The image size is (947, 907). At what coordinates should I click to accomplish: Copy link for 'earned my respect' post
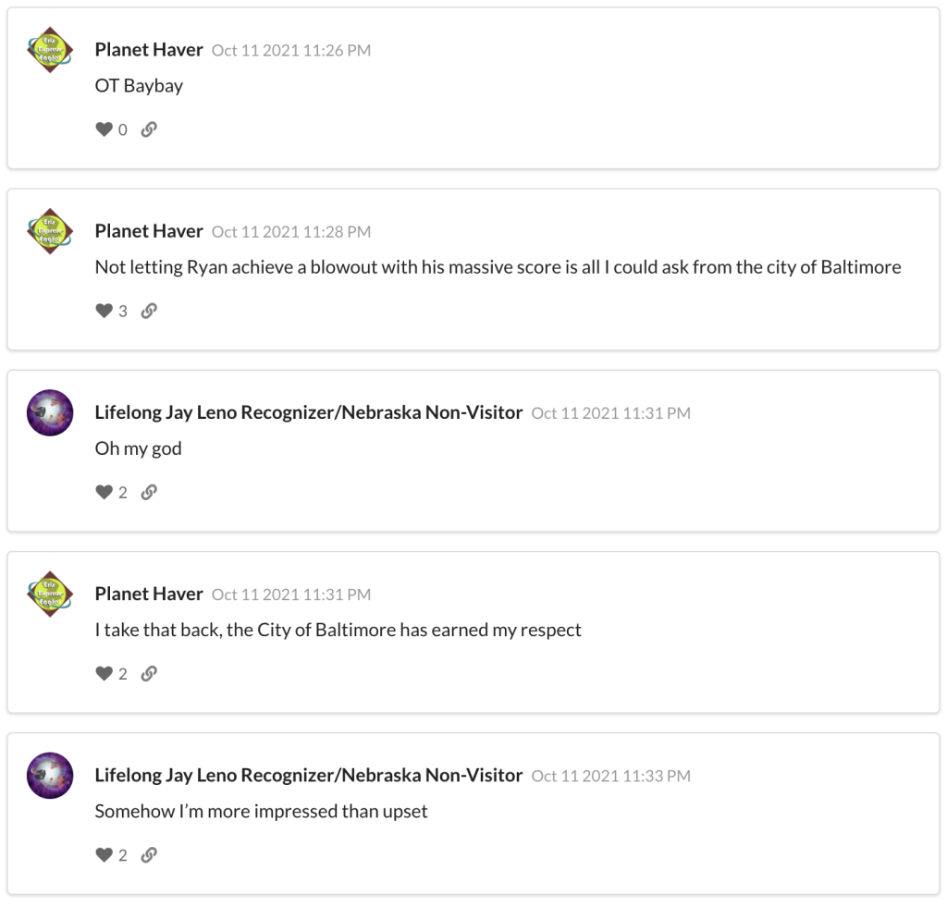[149, 673]
